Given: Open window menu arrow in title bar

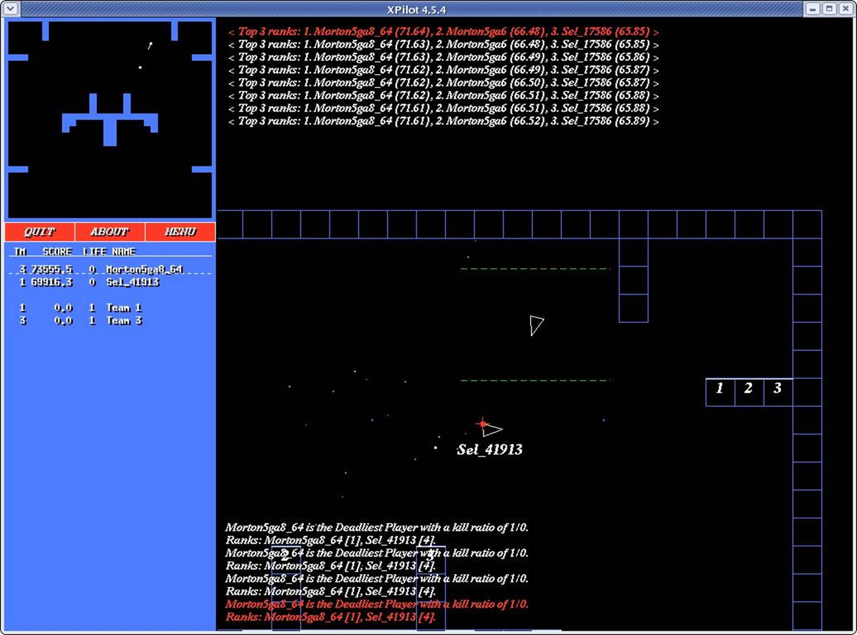Looking at the screenshot, I should tap(11, 8).
